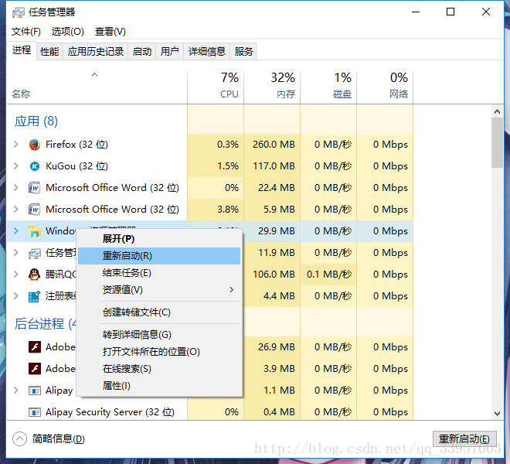
Task: Choose 结束任务(E) from the context menu
Action: (159, 273)
